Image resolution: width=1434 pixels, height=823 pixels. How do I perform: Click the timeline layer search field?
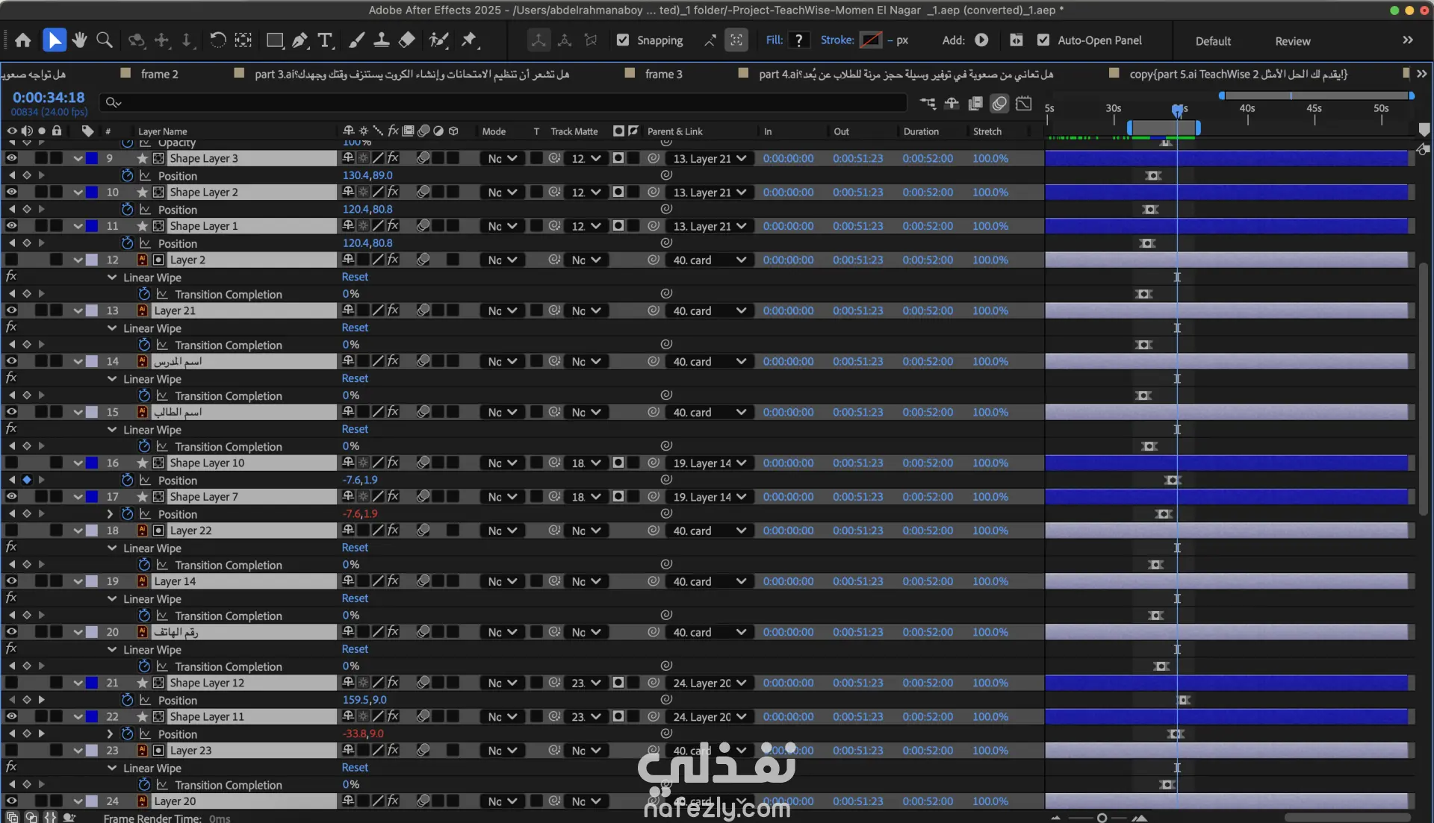point(508,102)
